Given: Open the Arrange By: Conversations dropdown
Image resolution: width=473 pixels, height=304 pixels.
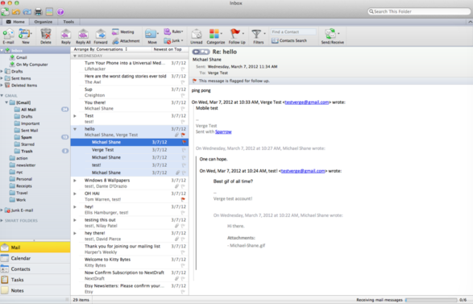Looking at the screenshot, I should (101, 49).
